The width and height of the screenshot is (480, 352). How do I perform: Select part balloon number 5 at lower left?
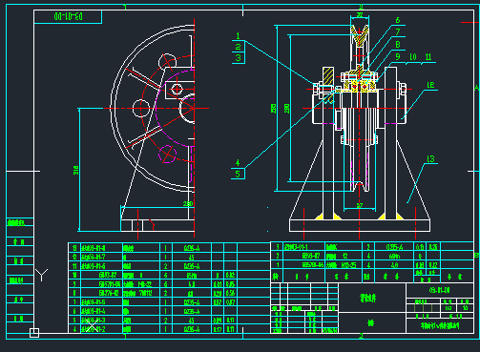pos(238,174)
